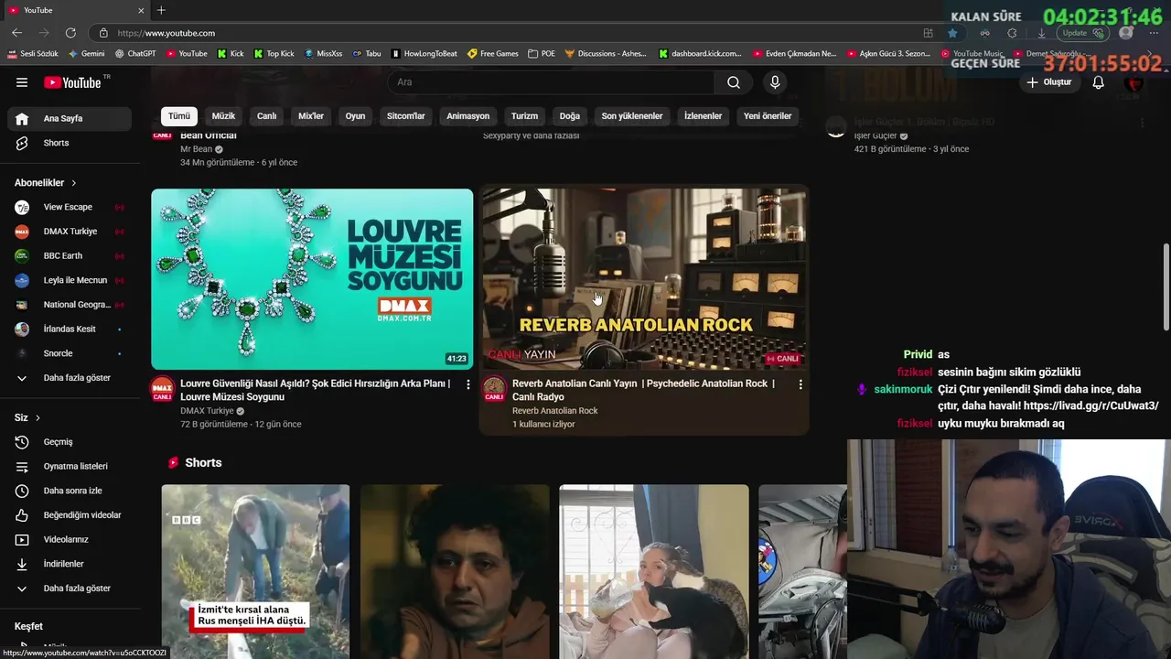1171x659 pixels.
Task: Click the search magnifier button
Action: pos(734,82)
